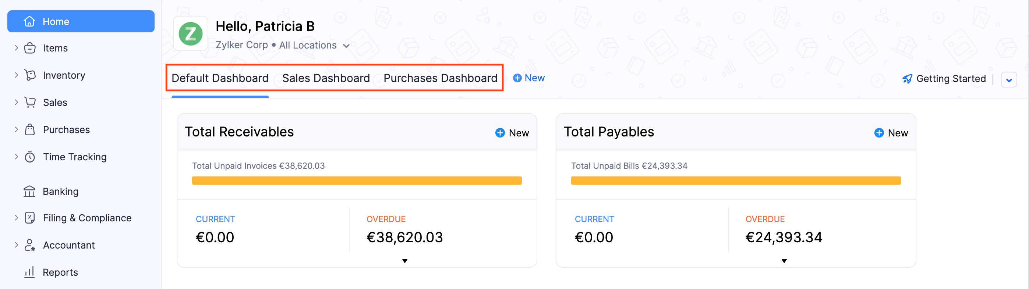This screenshot has width=1029, height=289.
Task: Expand the Items section chevron
Action: click(17, 48)
